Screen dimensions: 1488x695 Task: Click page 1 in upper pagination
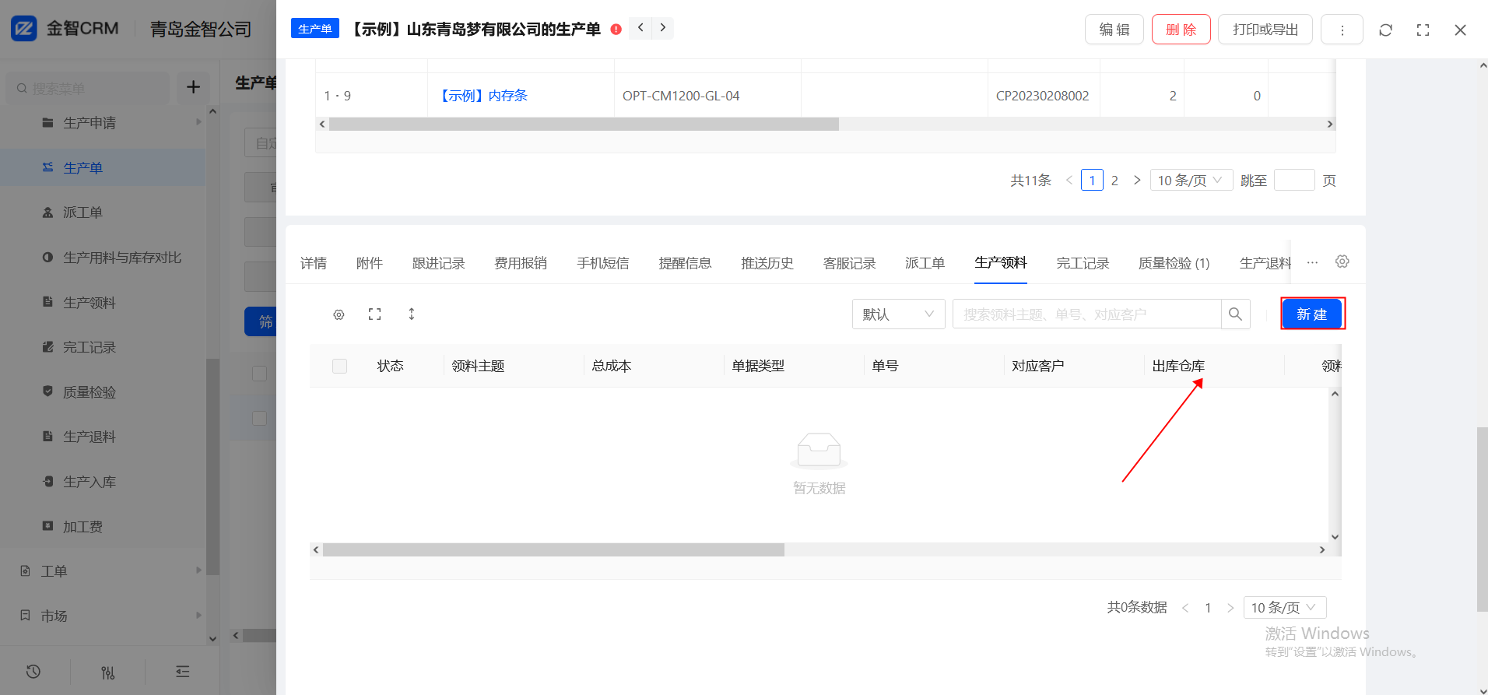1092,181
